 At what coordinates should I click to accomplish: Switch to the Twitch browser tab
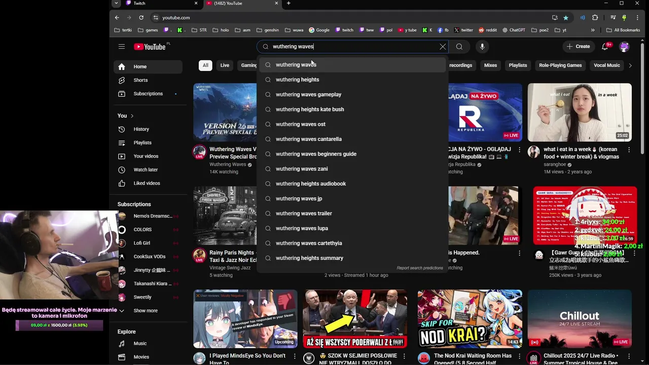coord(161,4)
